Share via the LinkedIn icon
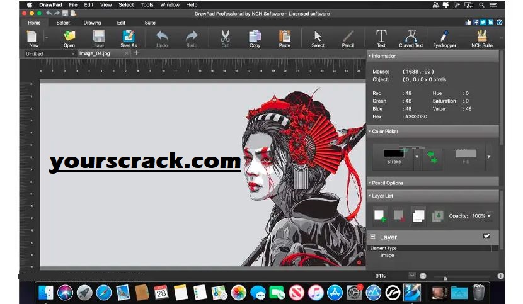This screenshot has height=304, width=523. coord(491,22)
